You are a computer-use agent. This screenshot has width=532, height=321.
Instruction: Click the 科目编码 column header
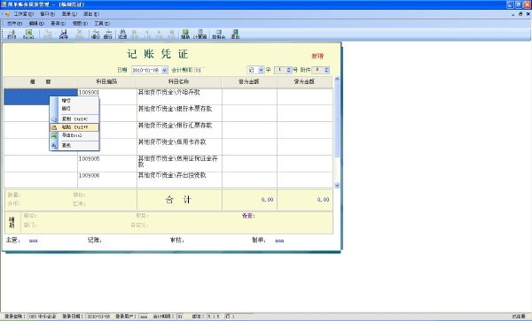pyautogui.click(x=106, y=82)
